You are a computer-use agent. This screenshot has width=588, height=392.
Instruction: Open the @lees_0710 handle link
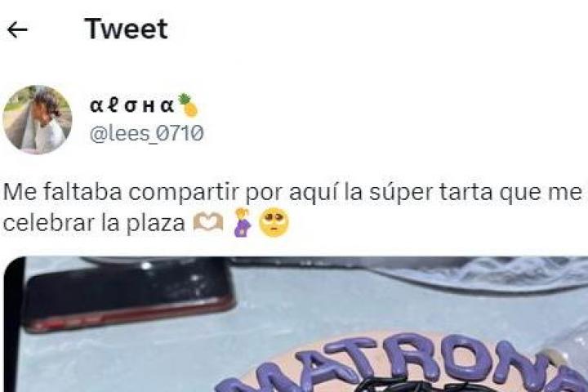147,134
